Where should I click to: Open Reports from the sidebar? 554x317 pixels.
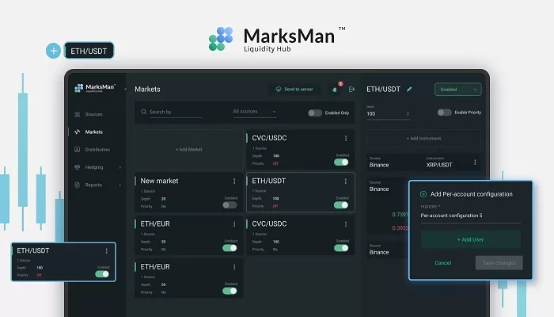coord(93,185)
